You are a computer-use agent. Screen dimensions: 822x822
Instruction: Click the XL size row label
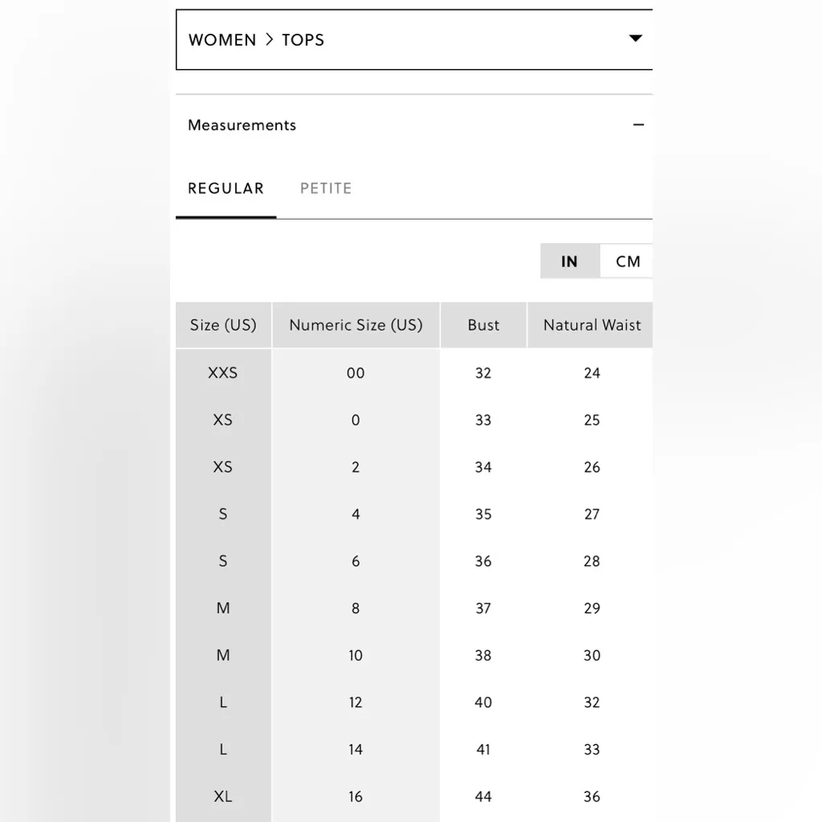pyautogui.click(x=223, y=796)
